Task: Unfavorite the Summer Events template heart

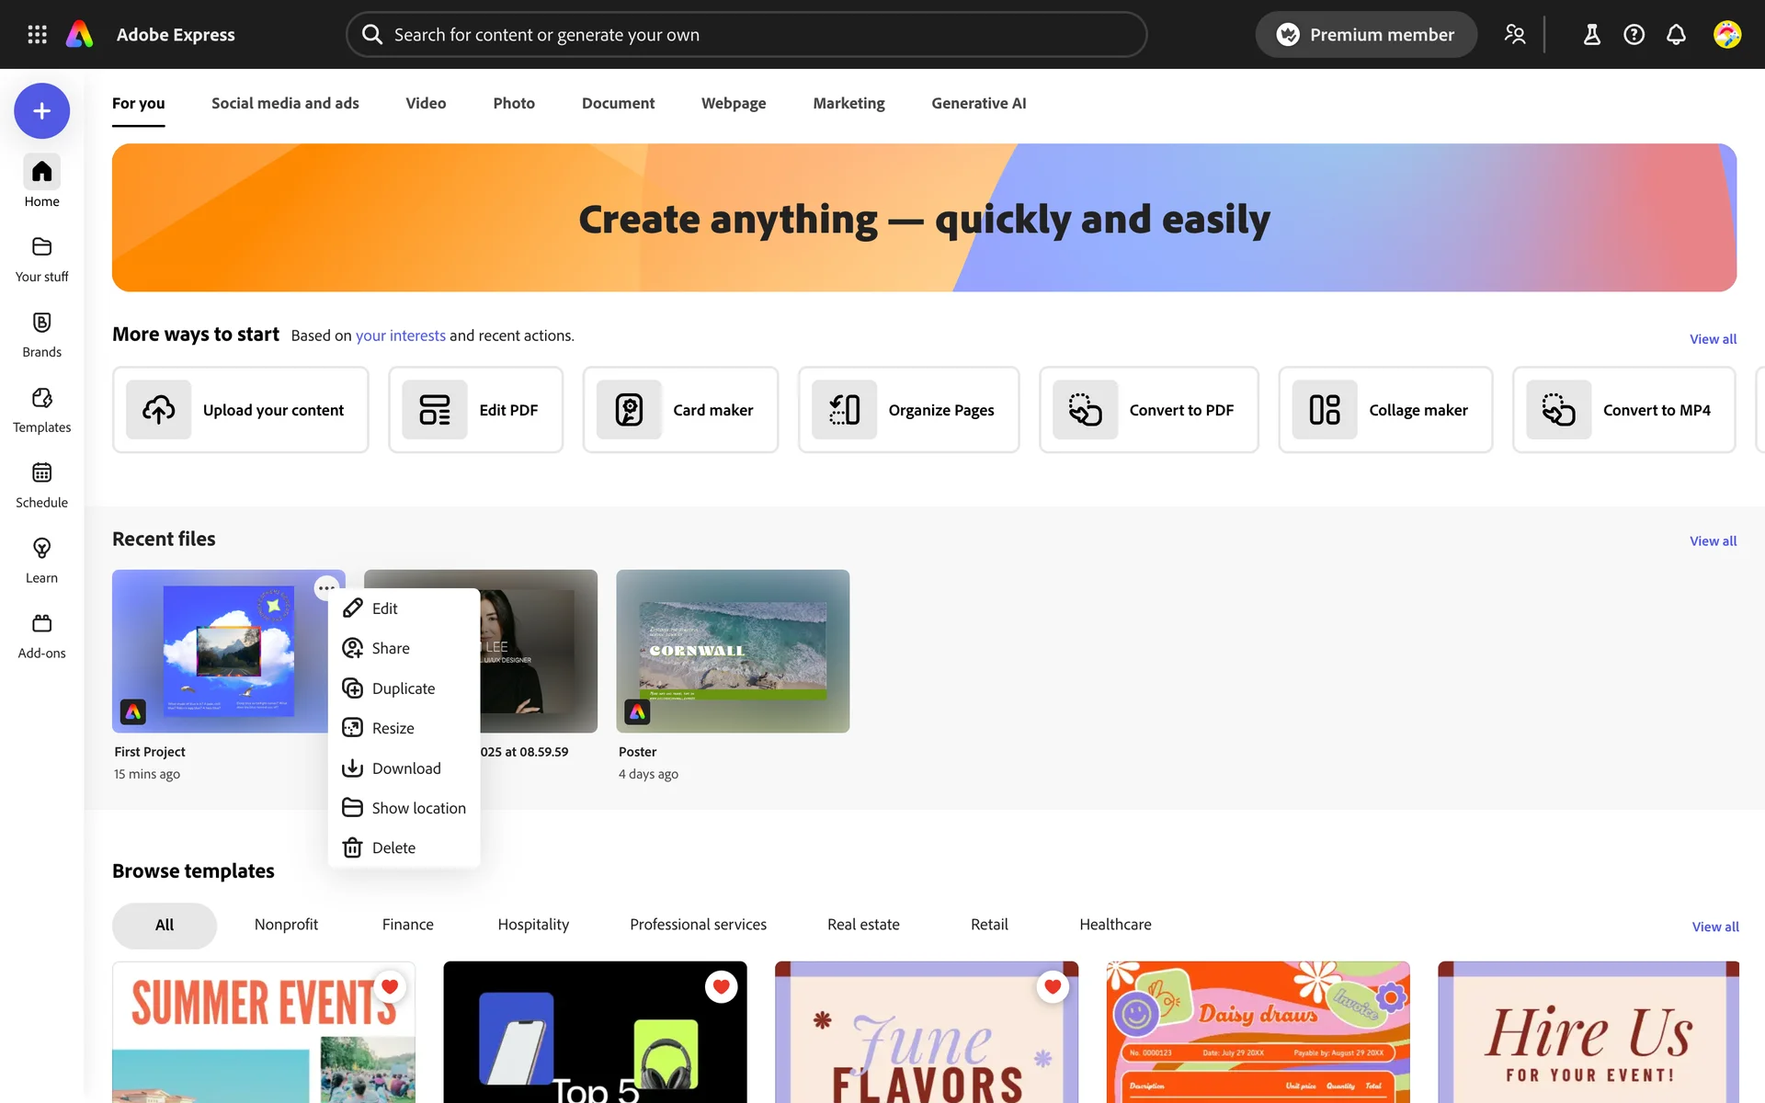Action: (390, 986)
